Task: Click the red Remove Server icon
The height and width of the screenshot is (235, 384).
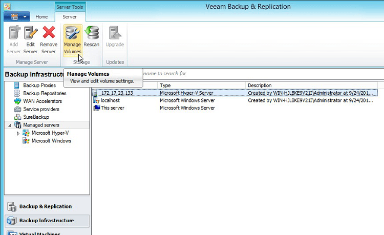Action: tap(49, 33)
